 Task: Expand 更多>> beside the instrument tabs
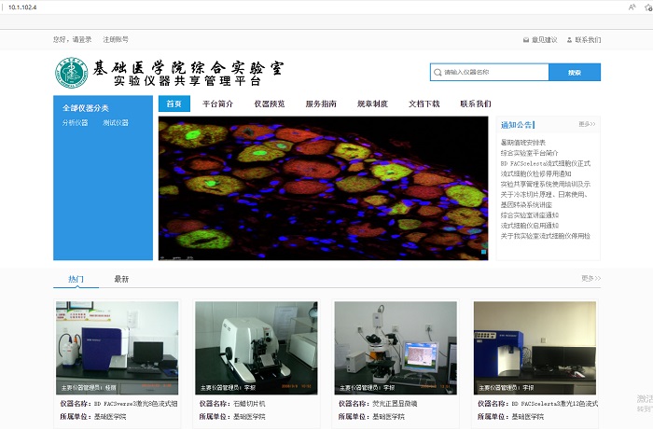pos(590,278)
